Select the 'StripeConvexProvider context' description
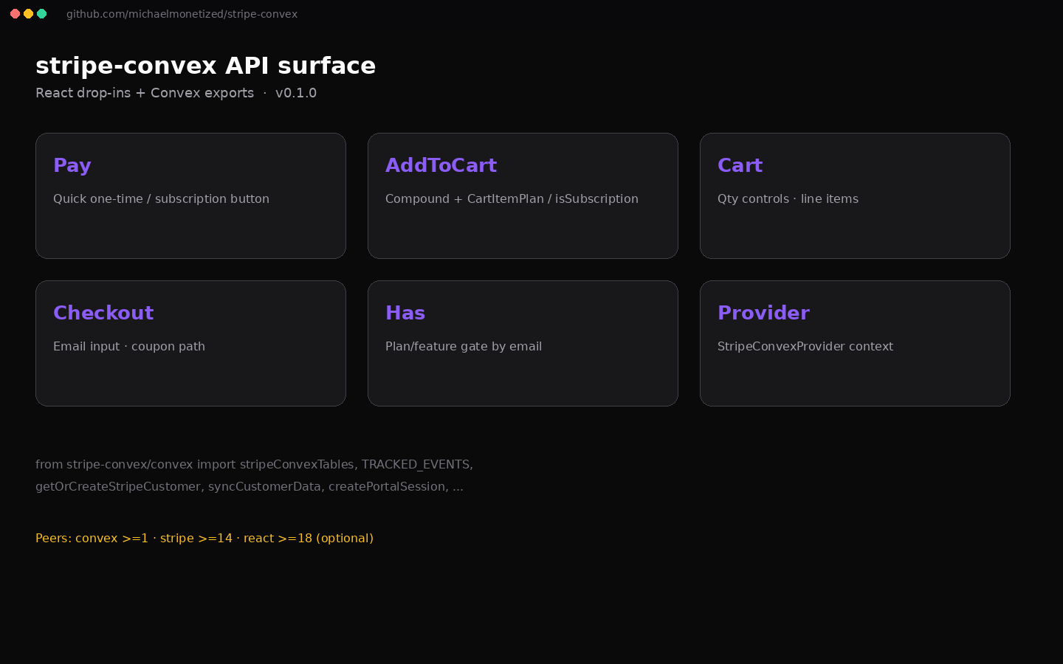This screenshot has height=664, width=1063. [x=805, y=346]
